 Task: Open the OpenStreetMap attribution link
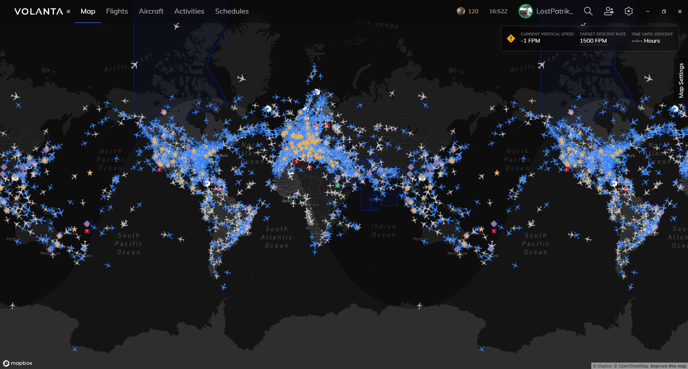coord(631,366)
